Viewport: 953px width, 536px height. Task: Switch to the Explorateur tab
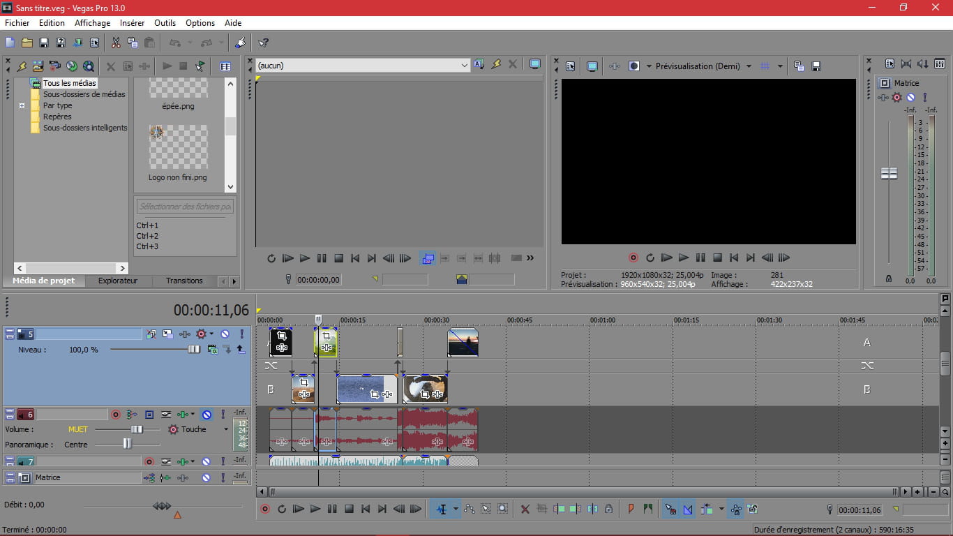[x=118, y=281]
